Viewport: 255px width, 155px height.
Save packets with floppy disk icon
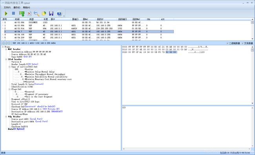pyautogui.click(x=51, y=13)
